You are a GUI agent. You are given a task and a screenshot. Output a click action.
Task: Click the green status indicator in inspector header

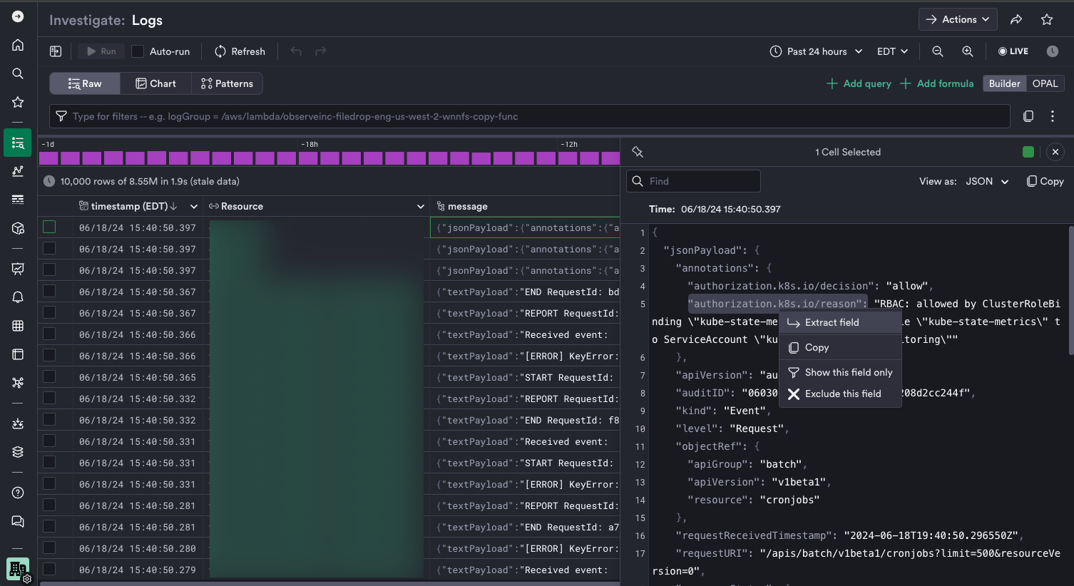click(1028, 151)
